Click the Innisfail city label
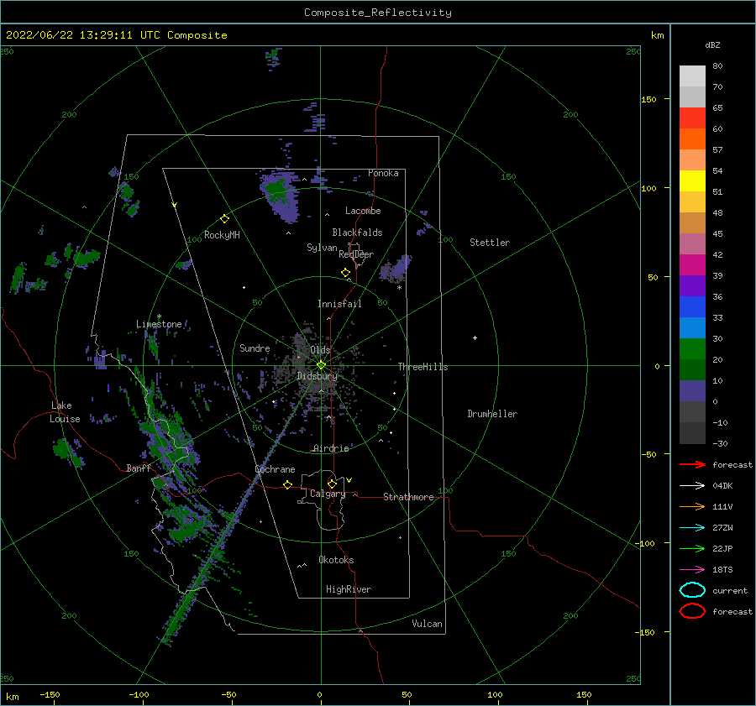This screenshot has width=756, height=706. (339, 304)
